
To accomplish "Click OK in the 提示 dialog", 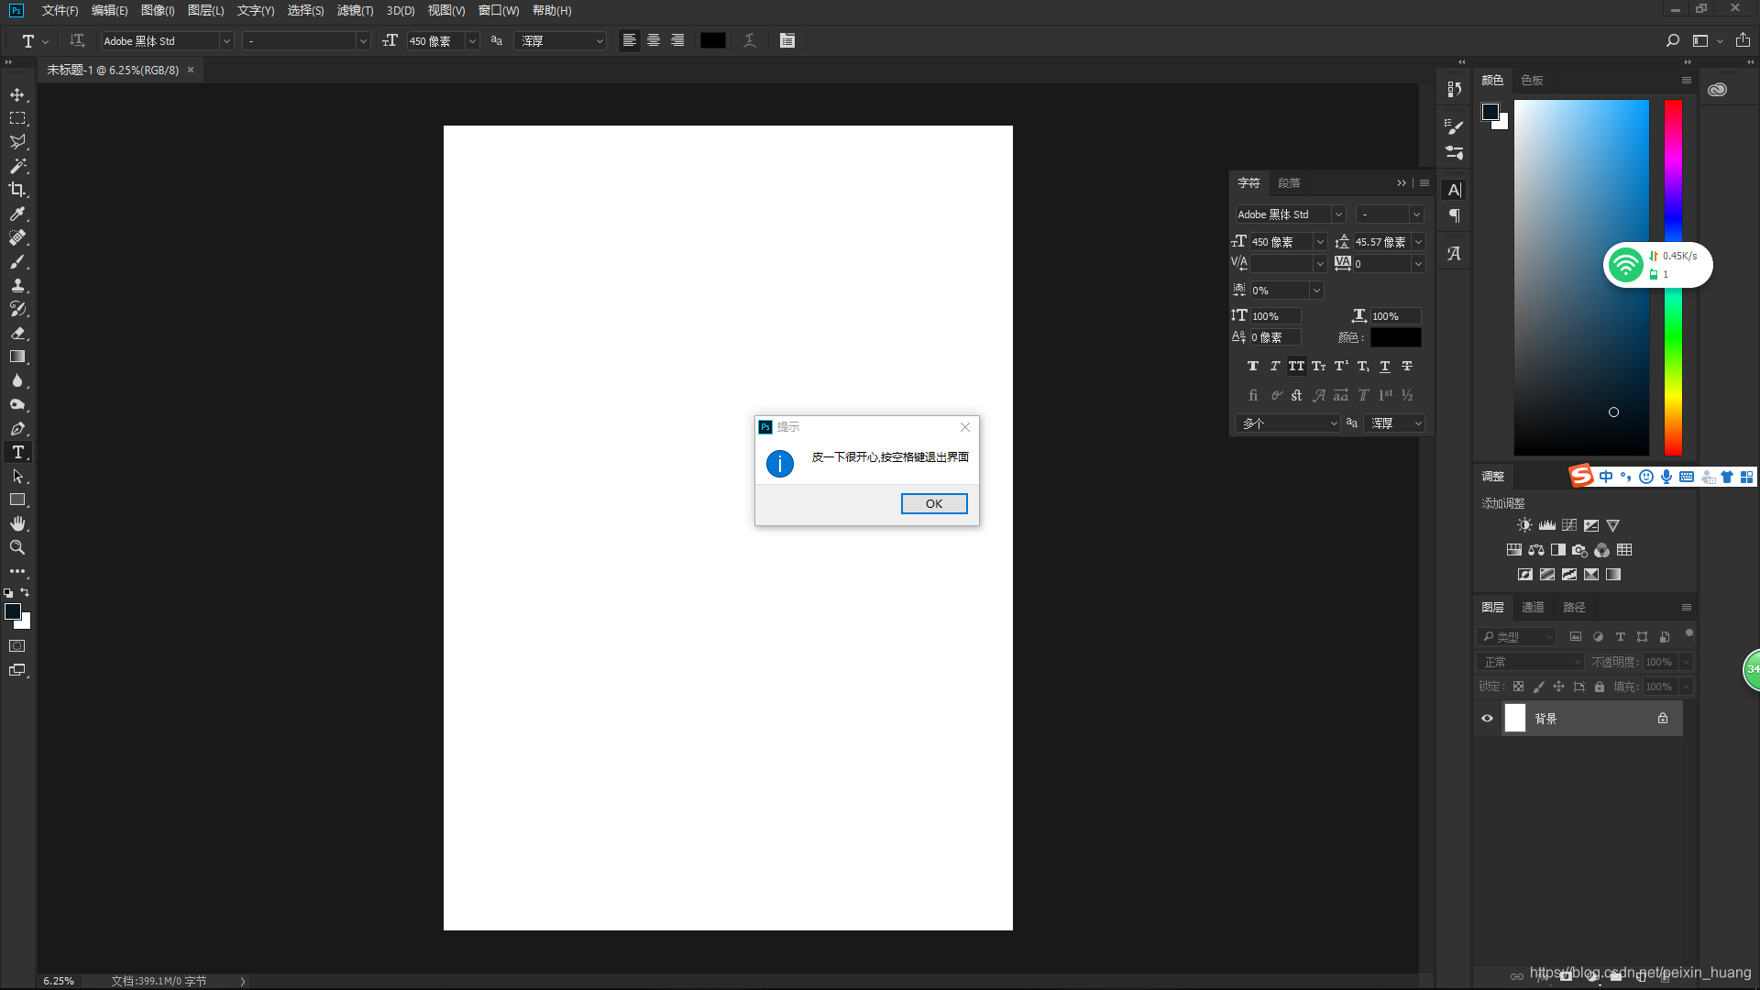I will [x=933, y=503].
